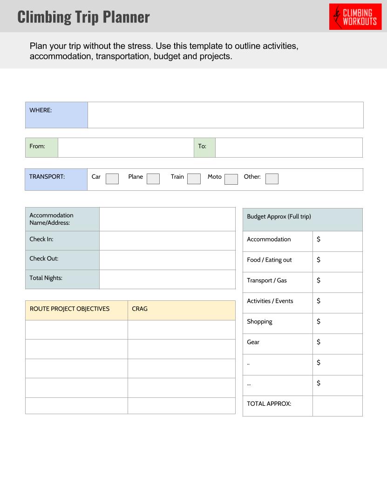Click first row under CRAG column
Image resolution: width=387 pixels, height=493 pixels.
181,330
